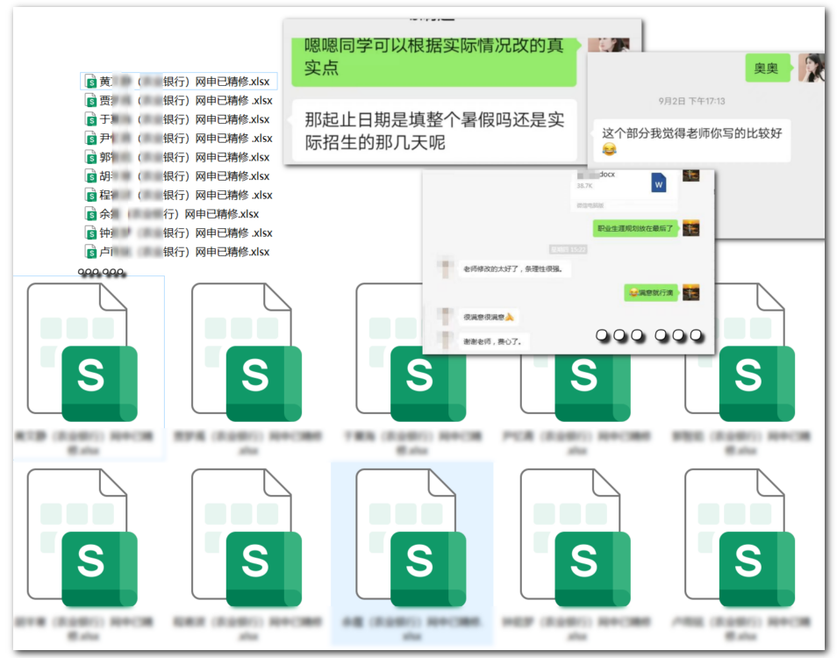Click the 职业生涯规划放在最后了 message bubble
The image size is (837, 658).
634,229
